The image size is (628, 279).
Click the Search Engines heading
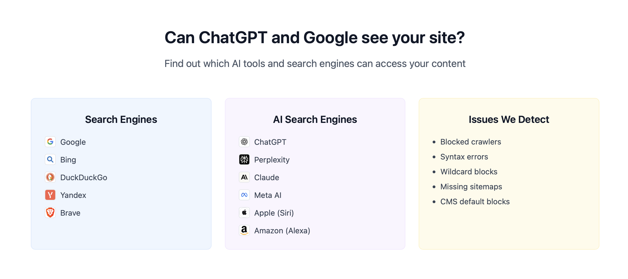point(121,120)
